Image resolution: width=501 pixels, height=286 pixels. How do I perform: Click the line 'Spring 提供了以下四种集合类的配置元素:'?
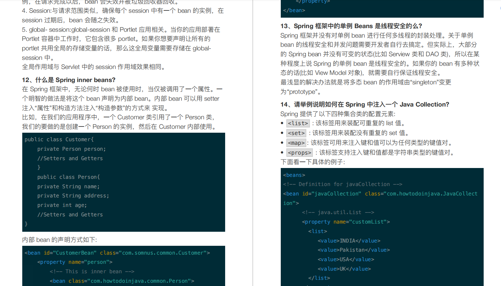point(338,114)
